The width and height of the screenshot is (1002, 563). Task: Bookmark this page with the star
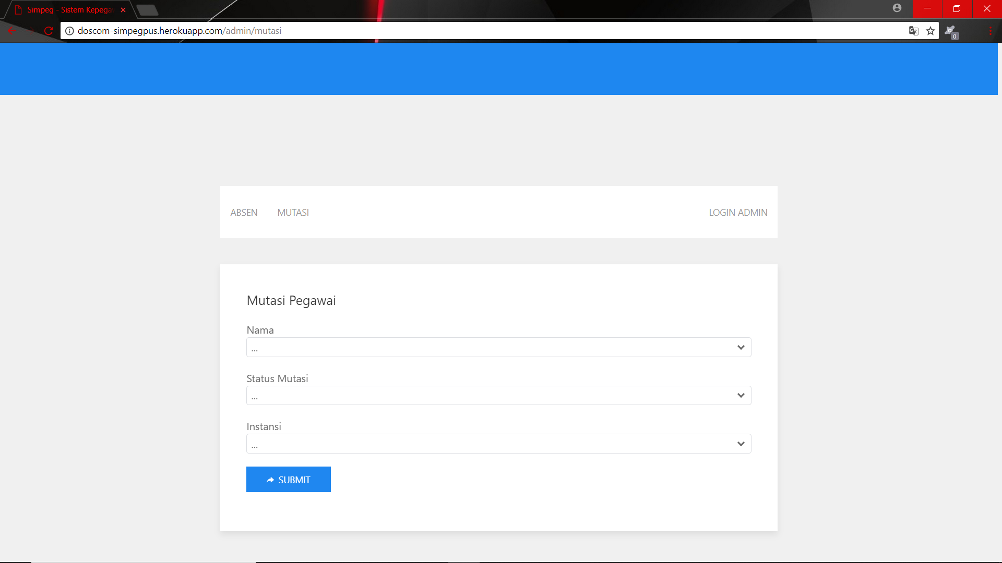click(931, 31)
